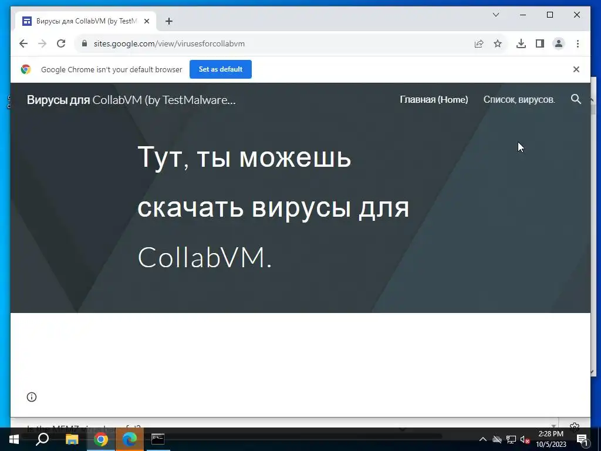Click the address bar URL sites.google.com/view/virusesforcollabvm

(169, 43)
